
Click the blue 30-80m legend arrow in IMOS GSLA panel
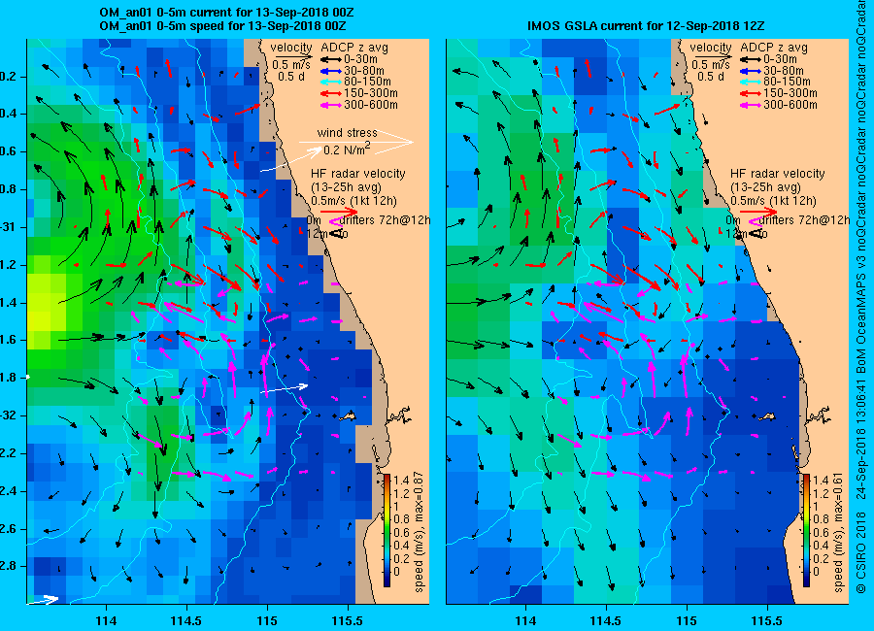751,71
